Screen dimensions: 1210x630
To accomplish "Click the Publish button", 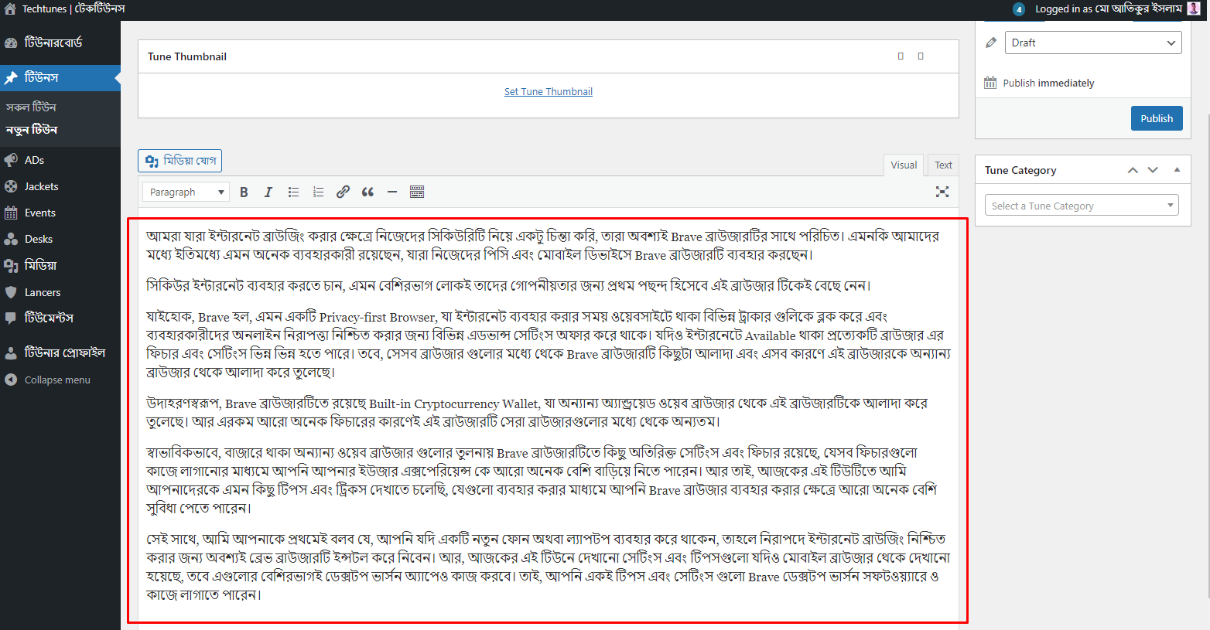I will 1157,118.
